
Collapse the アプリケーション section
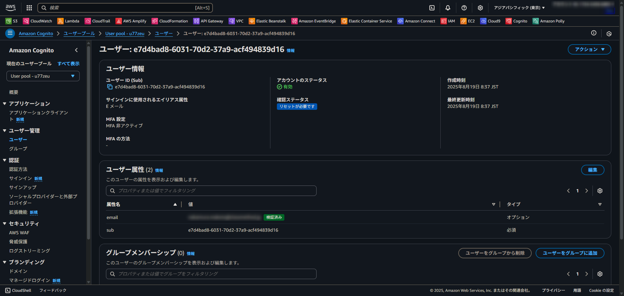click(x=5, y=104)
